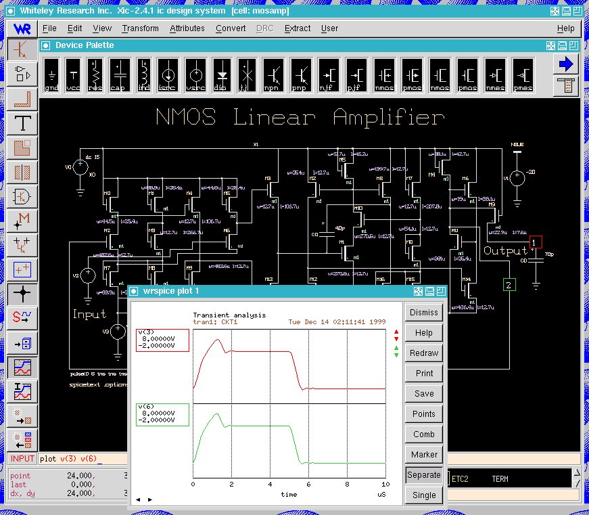Click the red terminal marker 1
589x515 pixels.
pyautogui.click(x=536, y=242)
